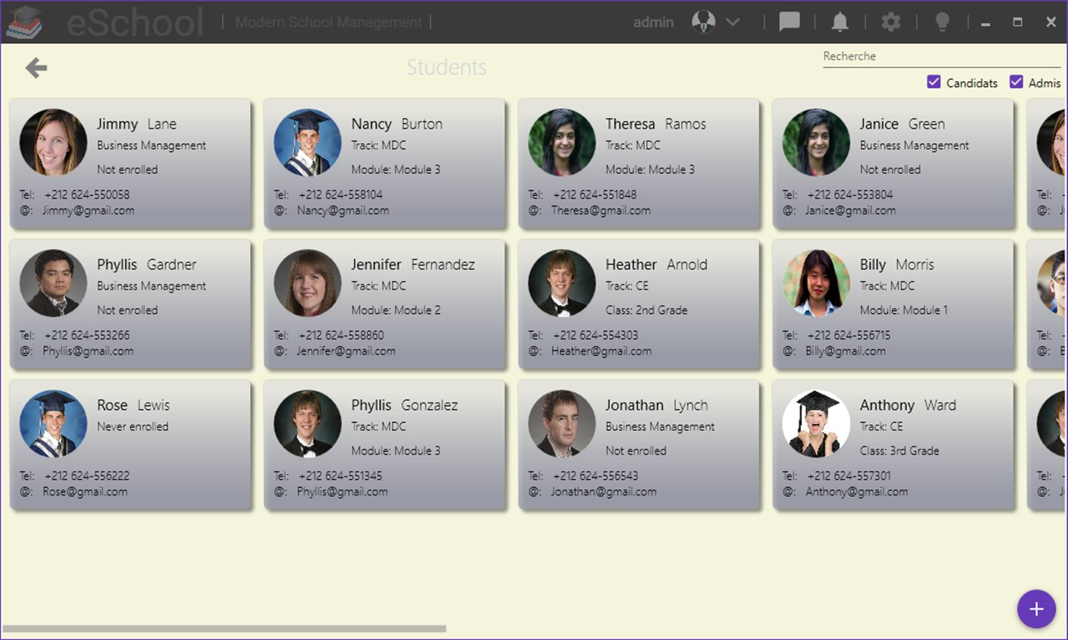
Task: Click the admin user avatar icon
Action: point(703,21)
